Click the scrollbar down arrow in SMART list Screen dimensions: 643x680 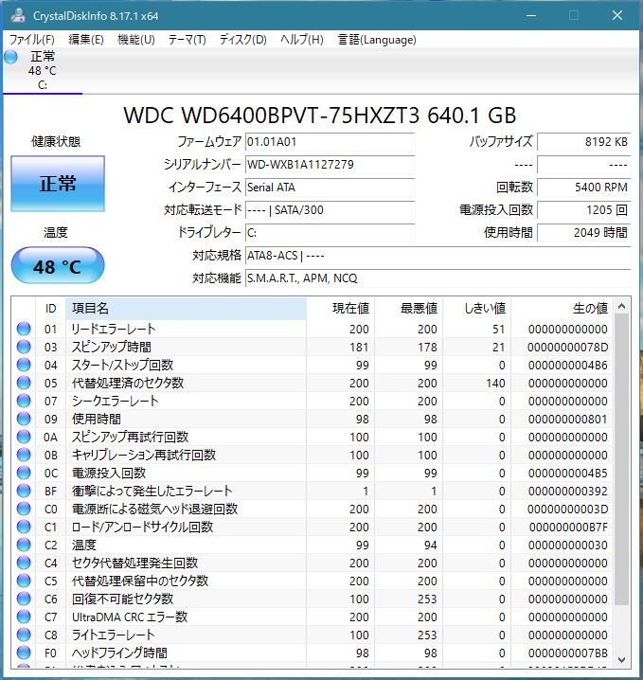(x=622, y=659)
